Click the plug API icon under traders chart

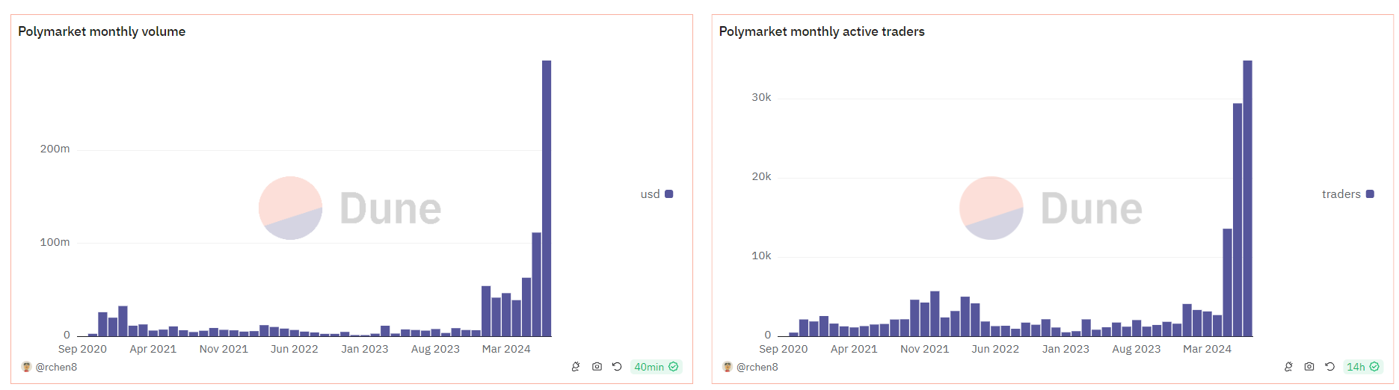pos(1288,367)
